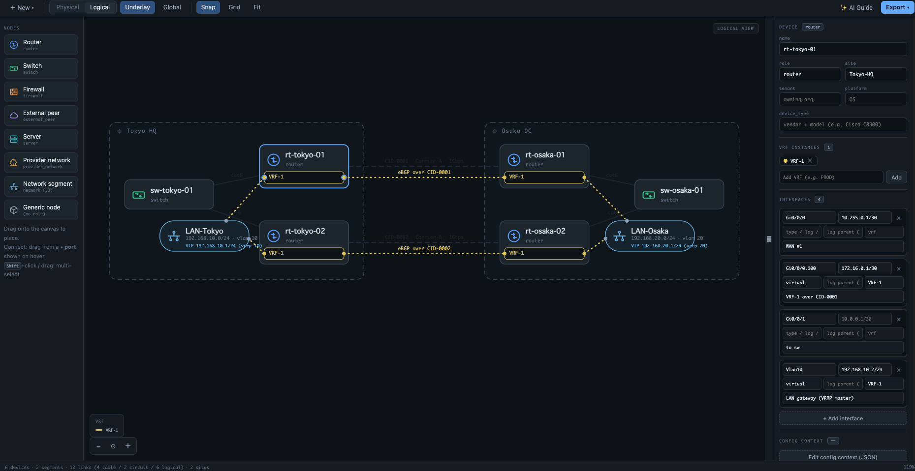Click Fit to fit canvas

click(257, 7)
